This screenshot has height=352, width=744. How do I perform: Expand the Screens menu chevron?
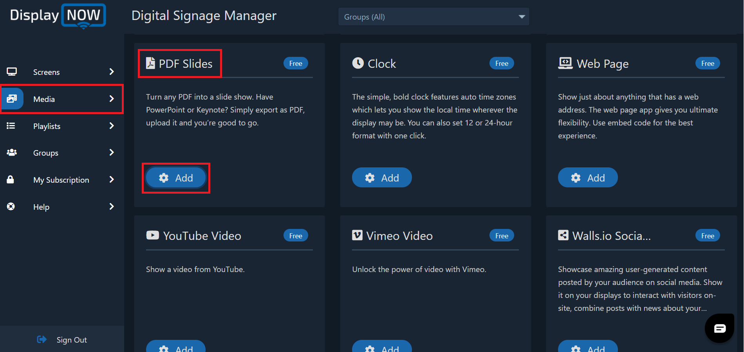tap(112, 72)
